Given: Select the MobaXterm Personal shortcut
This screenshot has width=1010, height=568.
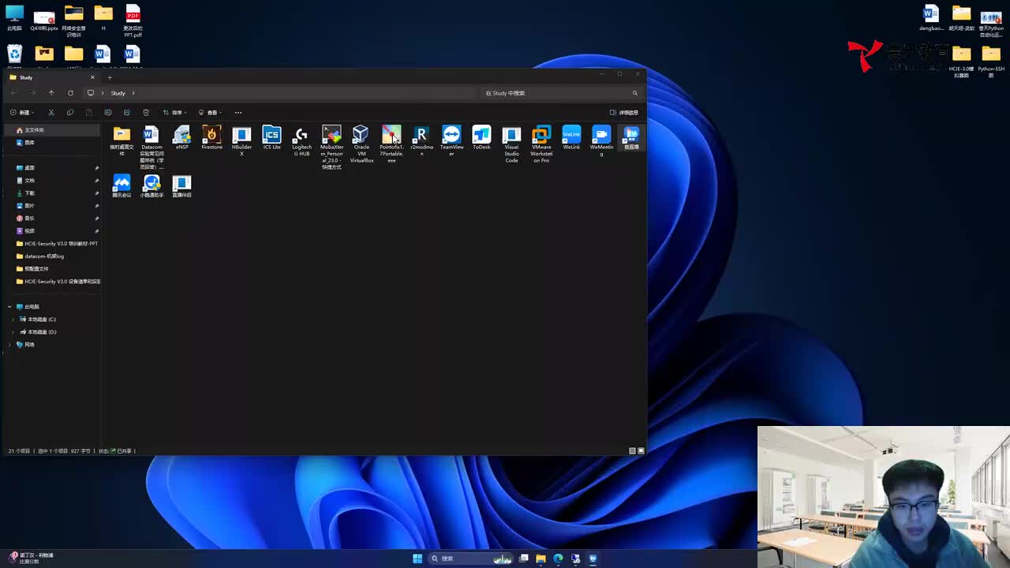Looking at the screenshot, I should (x=331, y=148).
